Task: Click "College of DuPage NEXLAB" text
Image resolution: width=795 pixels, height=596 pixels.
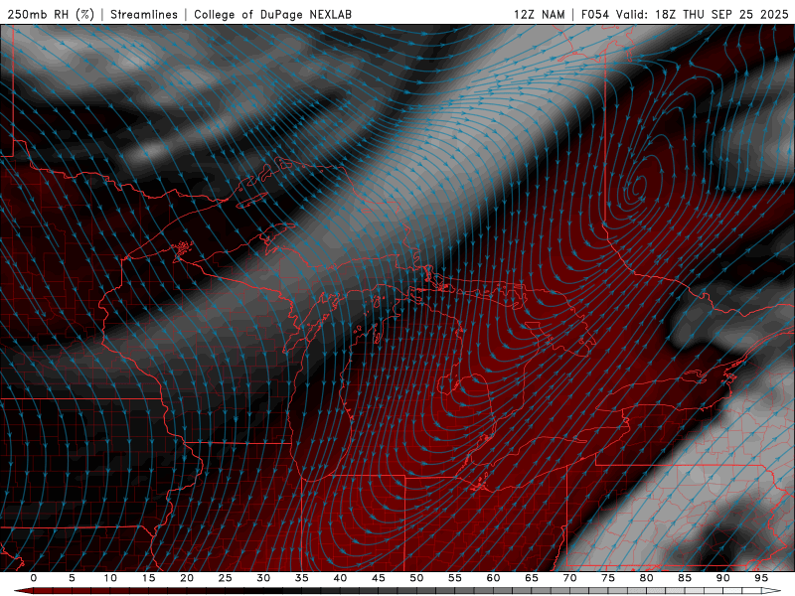Action: pos(272,14)
